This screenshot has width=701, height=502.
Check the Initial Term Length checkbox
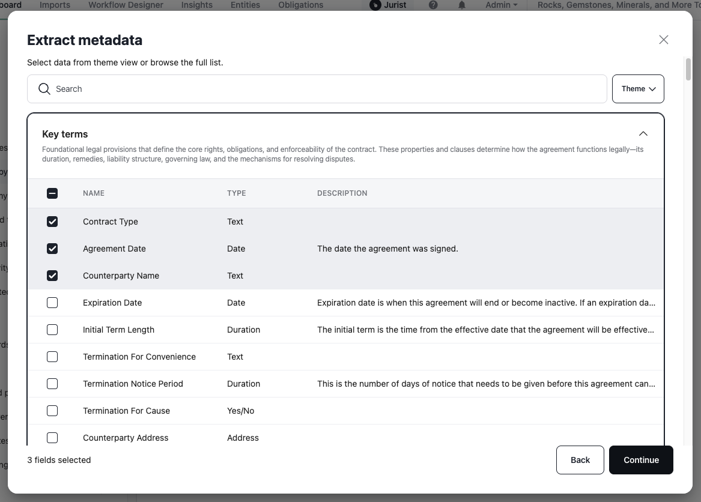pos(52,330)
